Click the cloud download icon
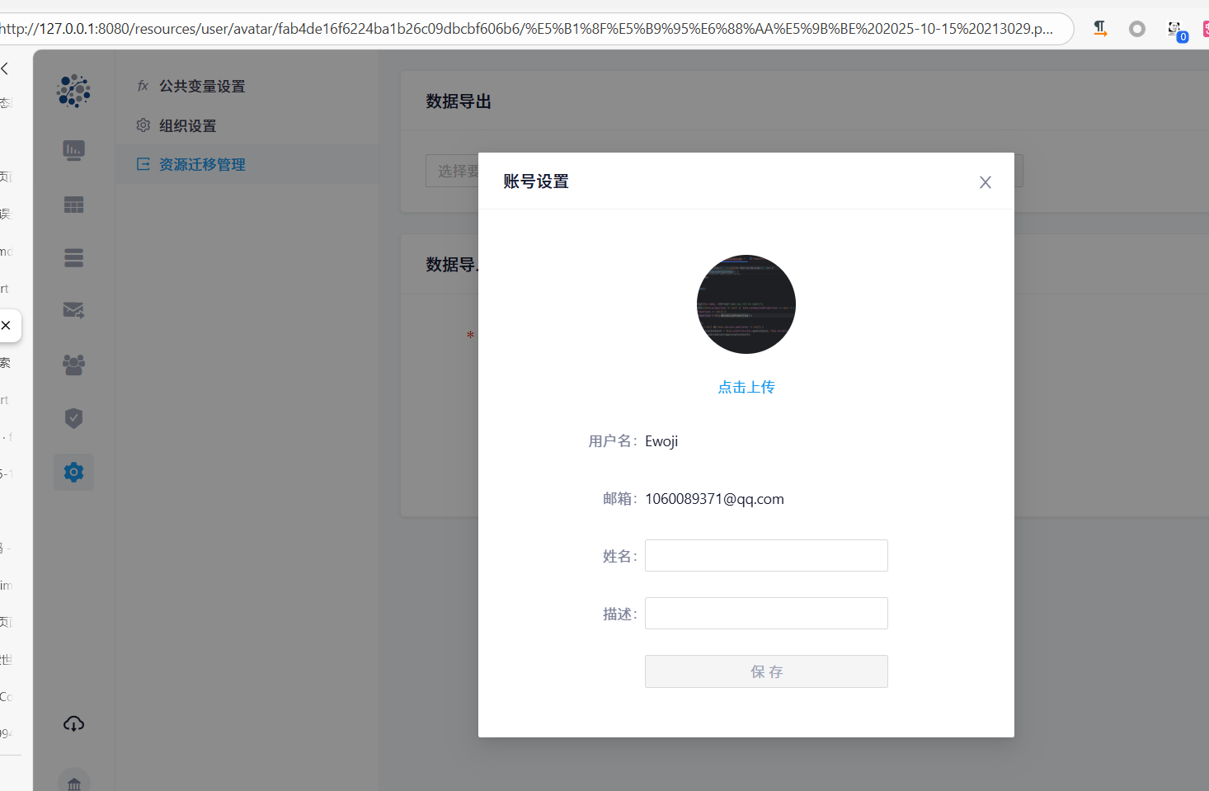 (x=73, y=723)
